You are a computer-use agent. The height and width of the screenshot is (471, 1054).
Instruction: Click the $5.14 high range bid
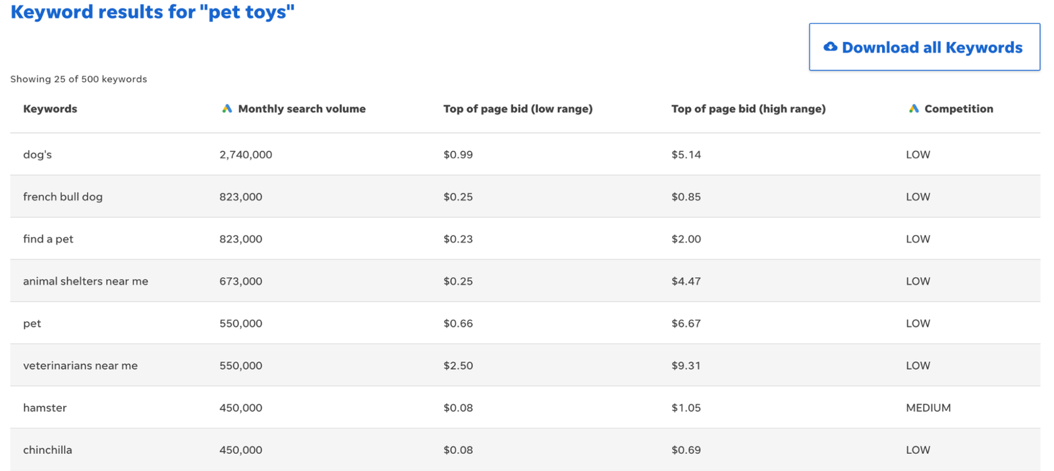click(x=686, y=155)
